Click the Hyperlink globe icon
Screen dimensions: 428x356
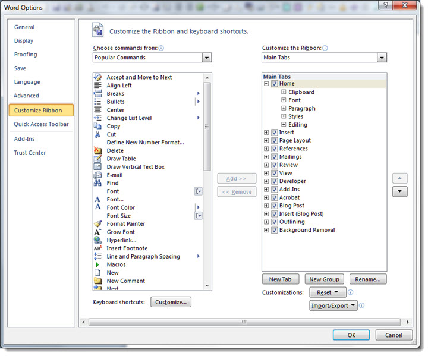[97, 240]
